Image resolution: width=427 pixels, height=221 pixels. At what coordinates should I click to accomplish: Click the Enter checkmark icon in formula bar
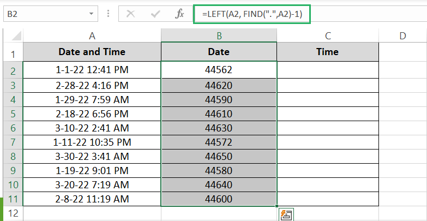point(155,14)
